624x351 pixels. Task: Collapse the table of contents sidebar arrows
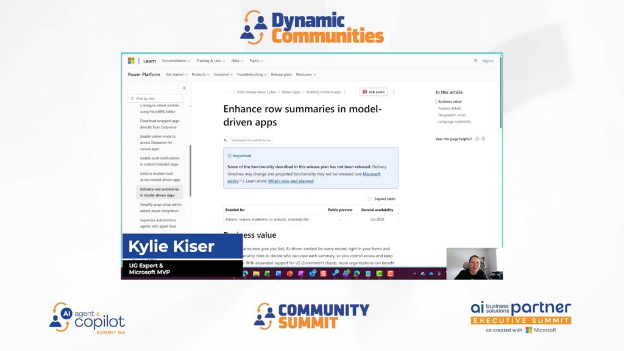184,88
